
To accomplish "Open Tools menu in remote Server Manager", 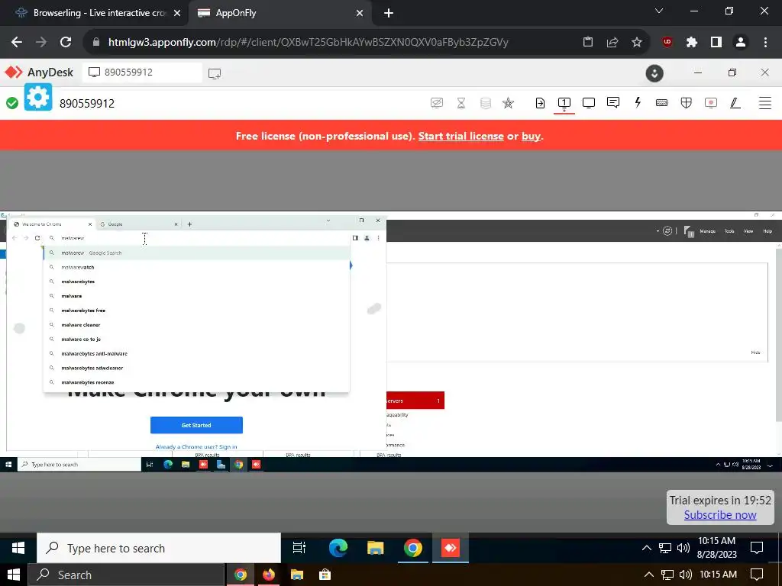I will (729, 231).
